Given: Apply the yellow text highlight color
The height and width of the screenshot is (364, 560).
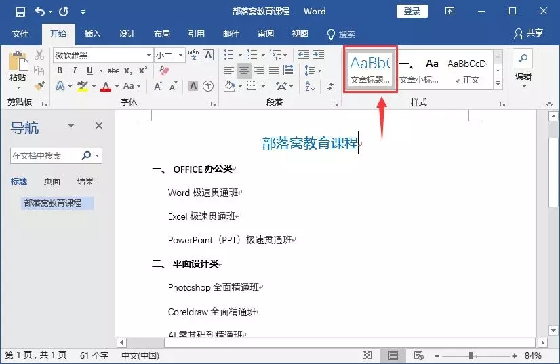Looking at the screenshot, I should click(83, 86).
